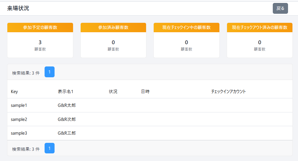The width and height of the screenshot is (298, 161).
Task: Select page 1 in top pagination
Action: (49, 72)
